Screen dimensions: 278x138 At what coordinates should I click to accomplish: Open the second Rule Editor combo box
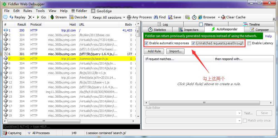193,121
